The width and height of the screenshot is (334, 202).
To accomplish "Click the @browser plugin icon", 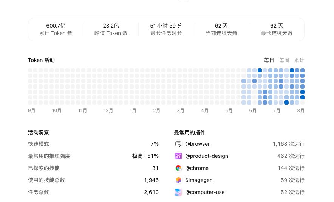I will click(178, 144).
